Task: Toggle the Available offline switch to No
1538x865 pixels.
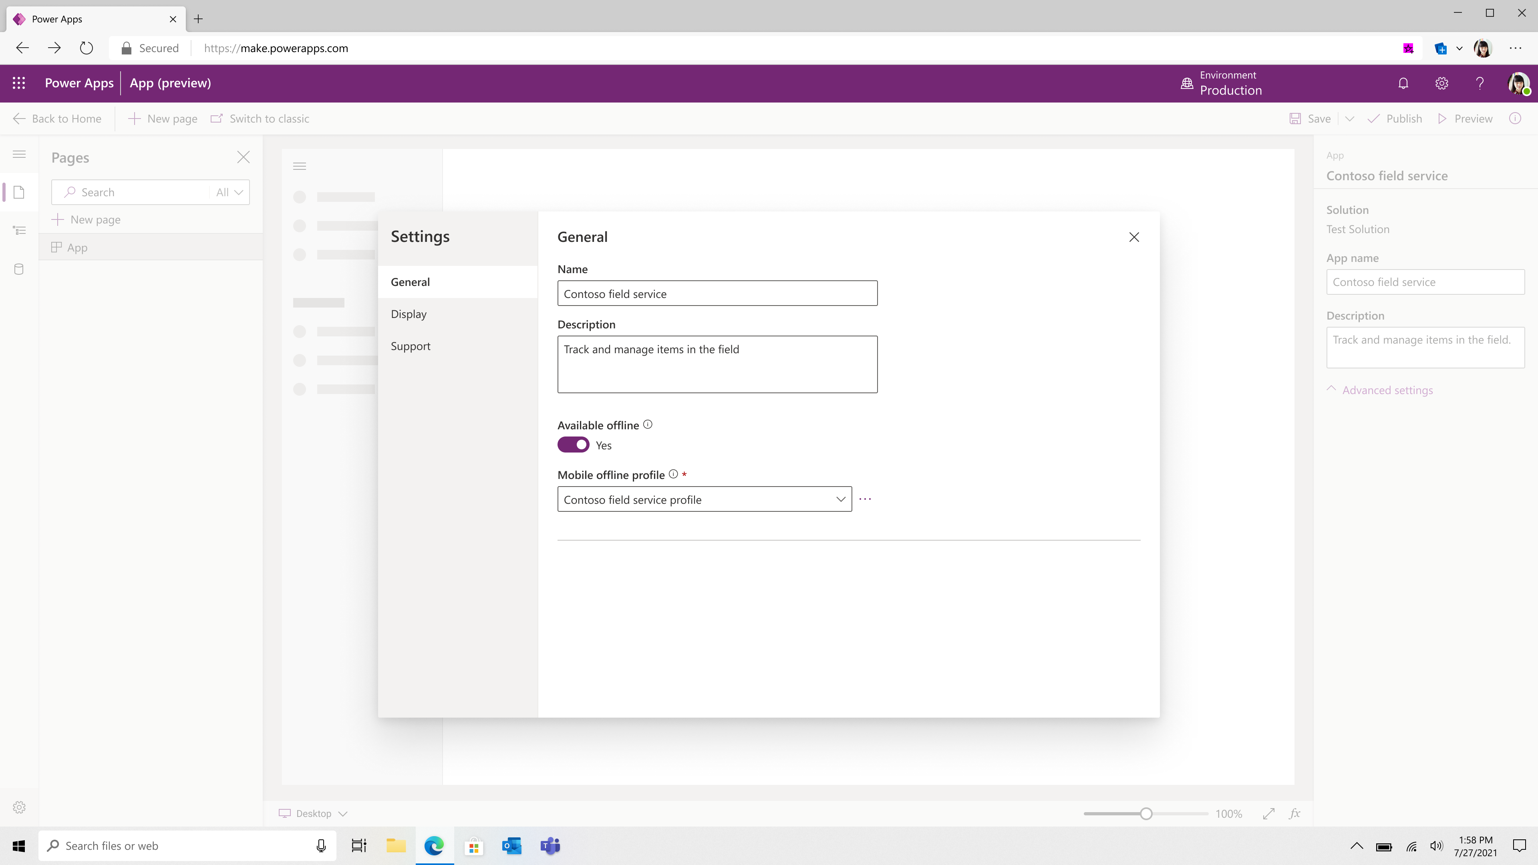Action: [574, 444]
